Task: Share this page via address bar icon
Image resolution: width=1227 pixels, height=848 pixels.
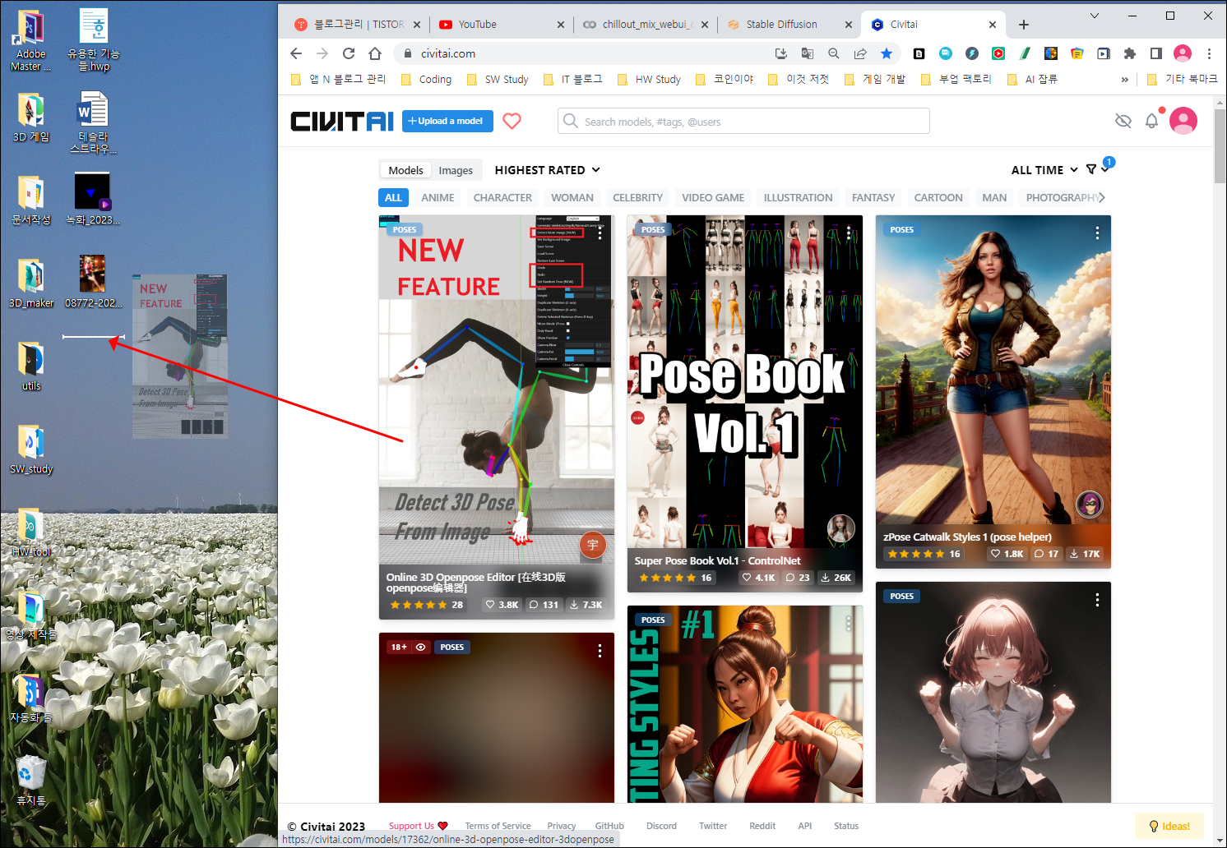Action: [860, 53]
